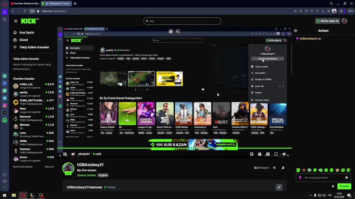Click the address bar URL
The height and width of the screenshot is (199, 355).
click(54, 11)
